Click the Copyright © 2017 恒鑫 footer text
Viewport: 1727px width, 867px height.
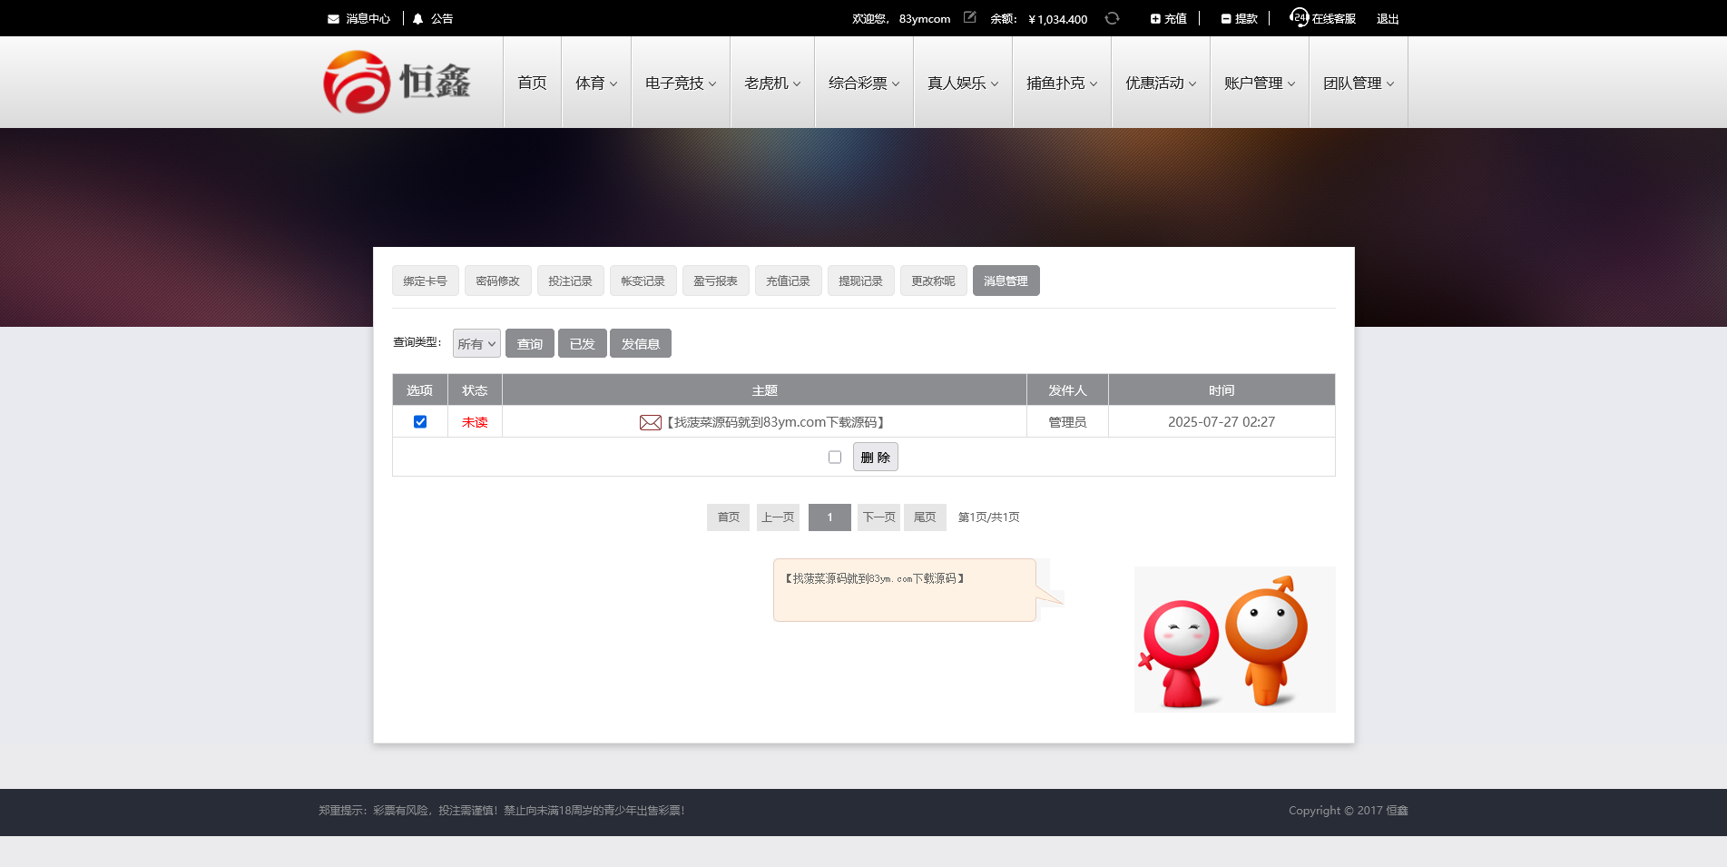tap(1349, 811)
